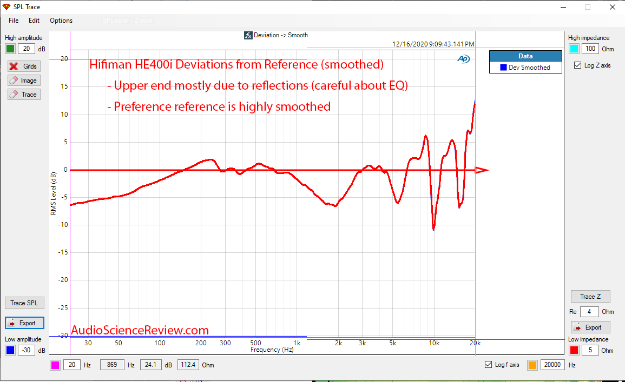Click the eraser icon on Image button
Screen dimensions: 625x382
[14, 81]
